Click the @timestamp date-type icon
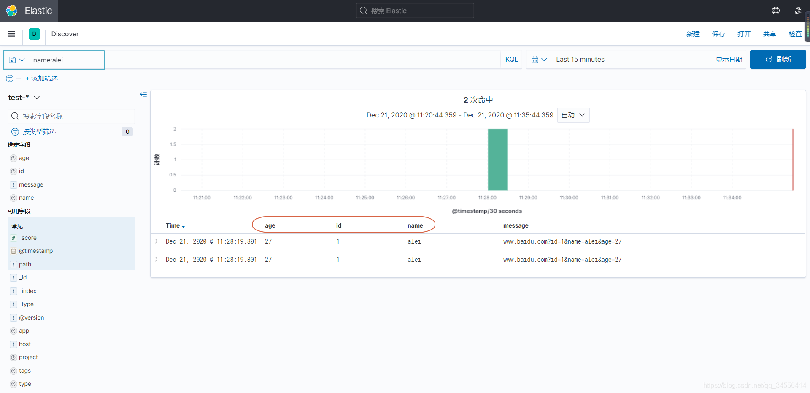Screen dimensions: 810x393 coord(13,251)
